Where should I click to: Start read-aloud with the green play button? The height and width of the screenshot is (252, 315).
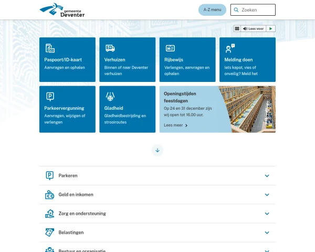coord(270,29)
